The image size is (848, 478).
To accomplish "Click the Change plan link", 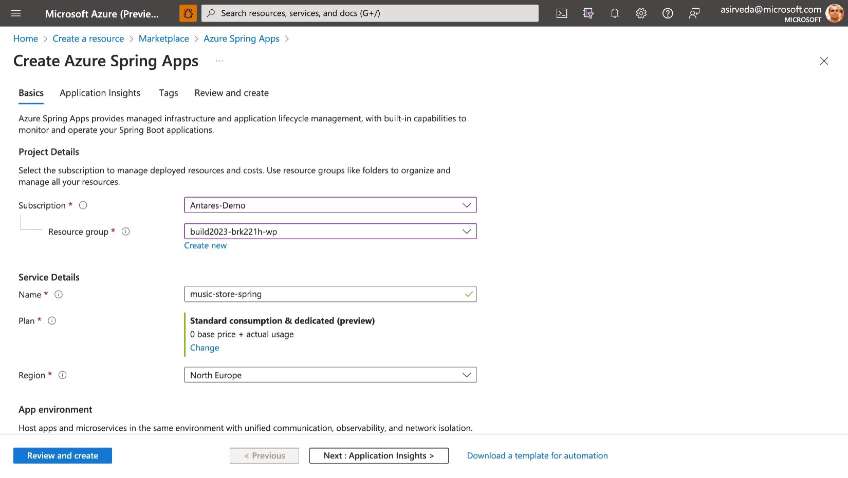I will [205, 348].
